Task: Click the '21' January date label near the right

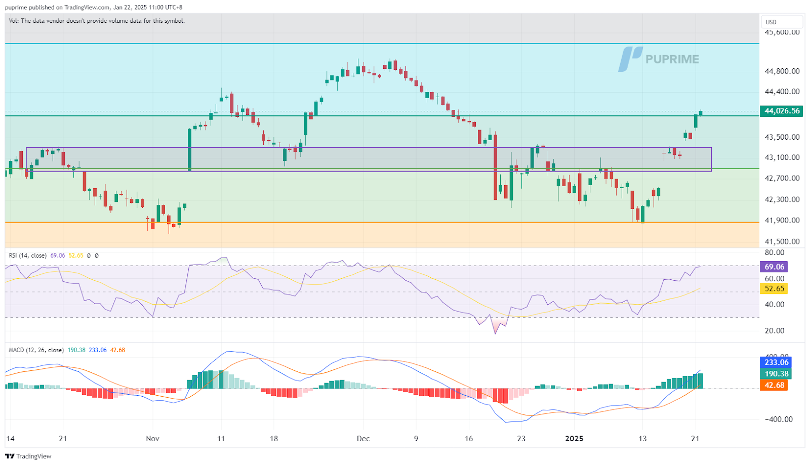Action: point(695,439)
